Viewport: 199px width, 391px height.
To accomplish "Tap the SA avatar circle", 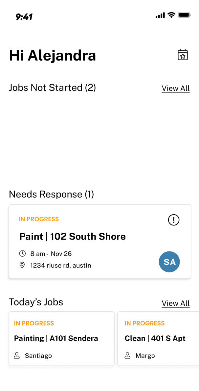I will click(x=169, y=262).
